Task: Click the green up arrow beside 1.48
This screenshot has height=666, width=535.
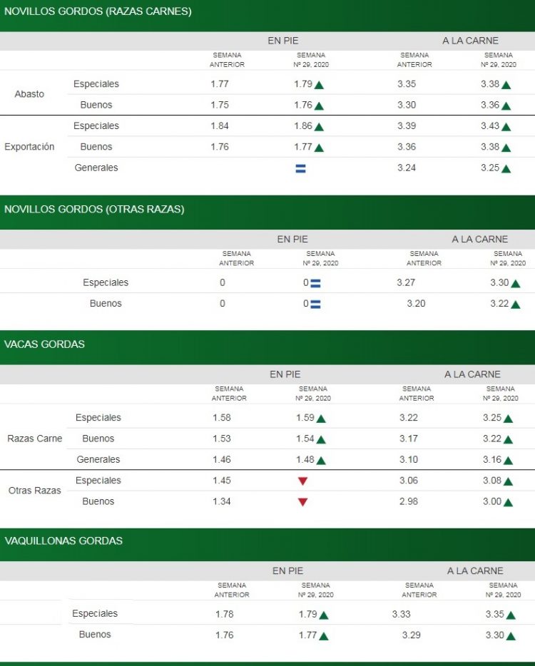Action: [321, 461]
